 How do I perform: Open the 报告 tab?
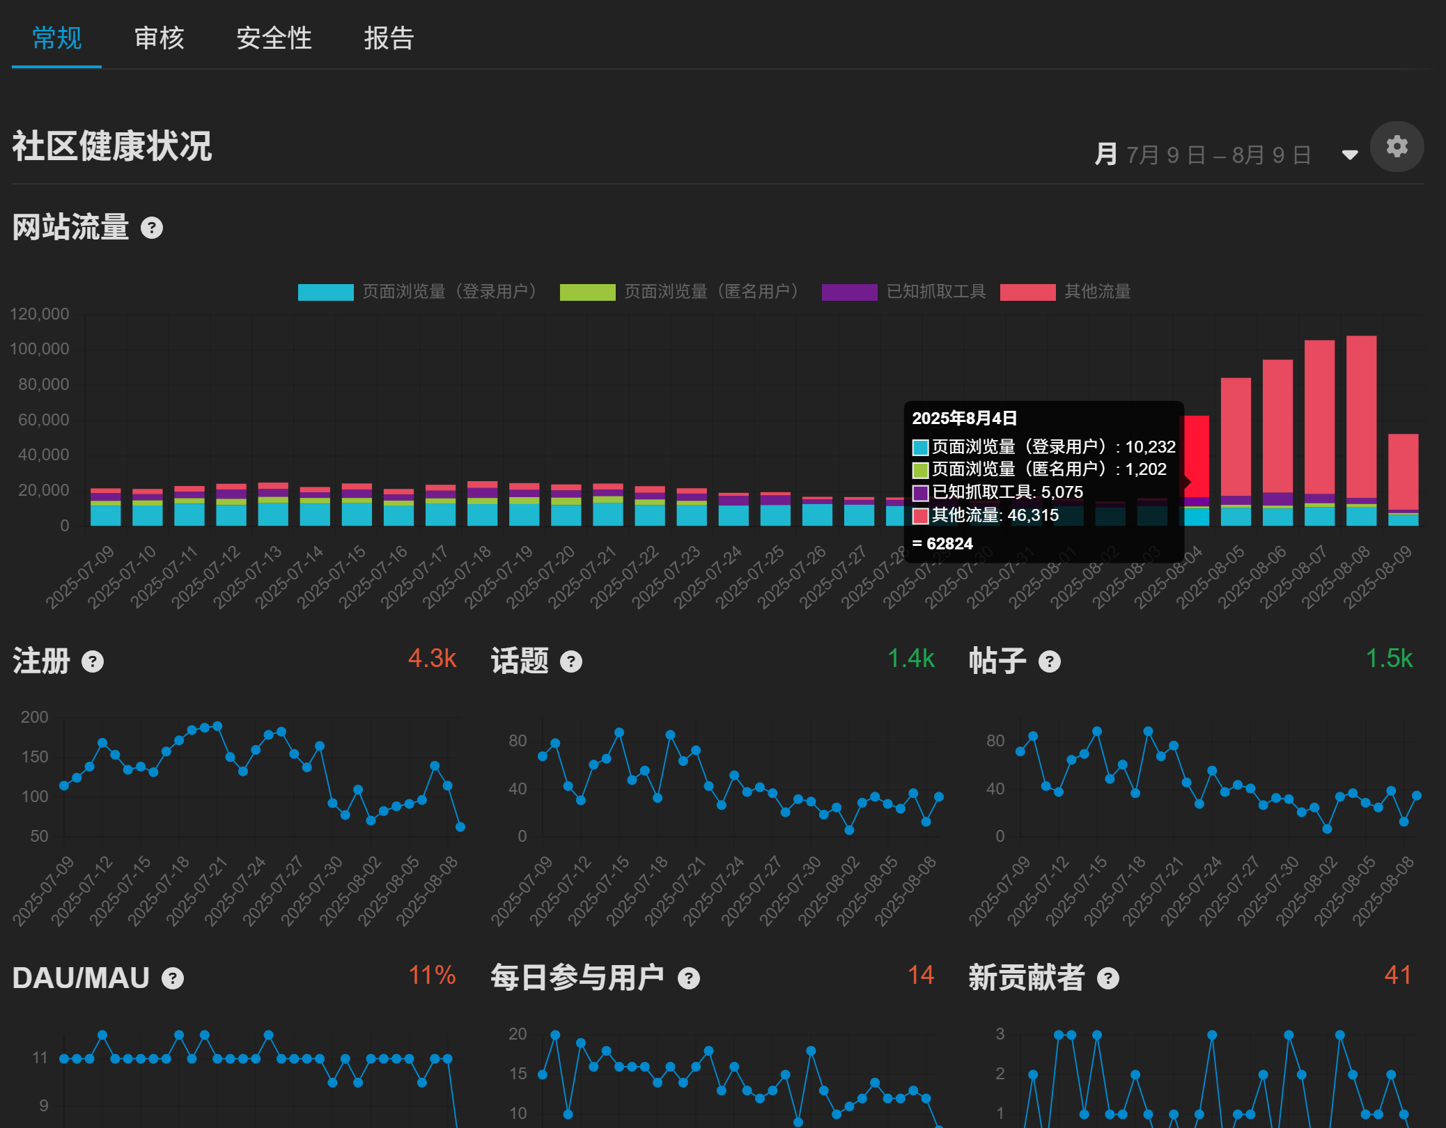point(389,38)
